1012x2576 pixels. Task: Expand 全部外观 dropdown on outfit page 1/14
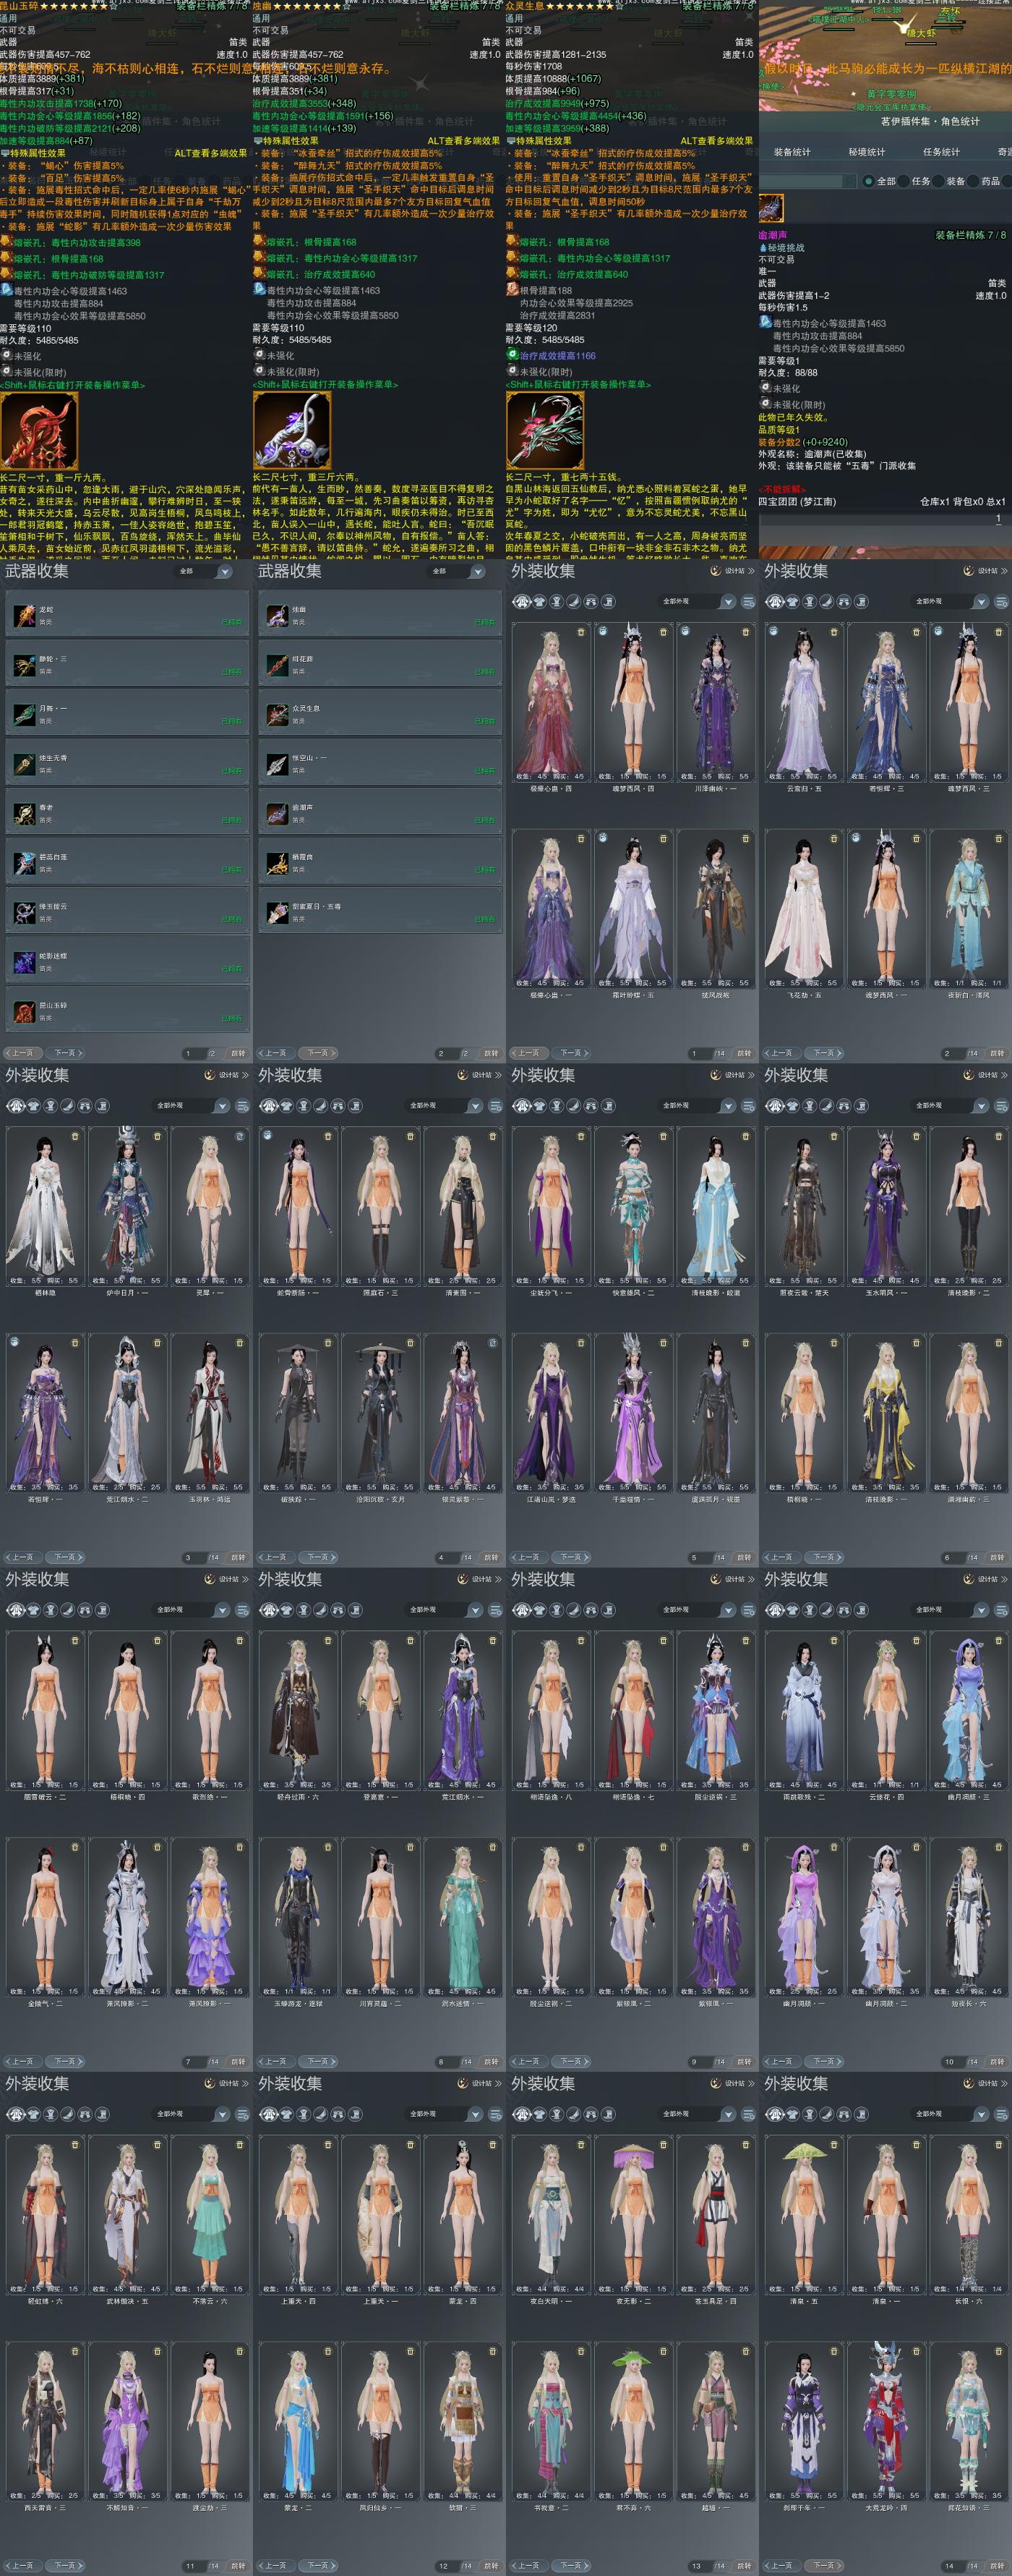point(696,601)
